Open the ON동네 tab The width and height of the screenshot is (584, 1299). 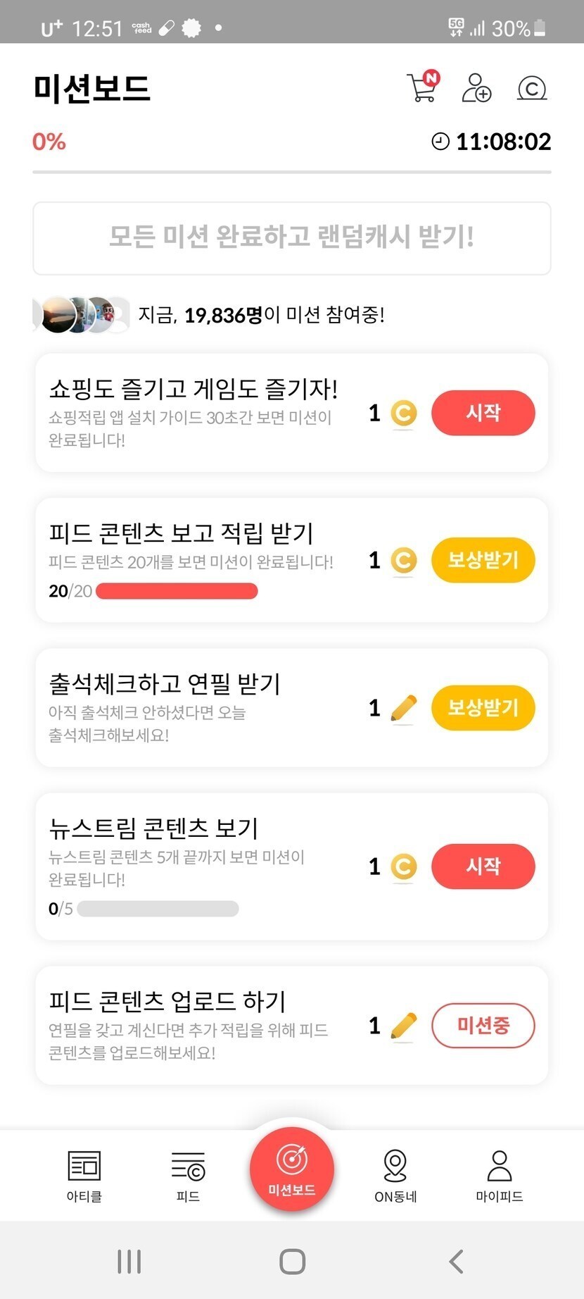395,1175
